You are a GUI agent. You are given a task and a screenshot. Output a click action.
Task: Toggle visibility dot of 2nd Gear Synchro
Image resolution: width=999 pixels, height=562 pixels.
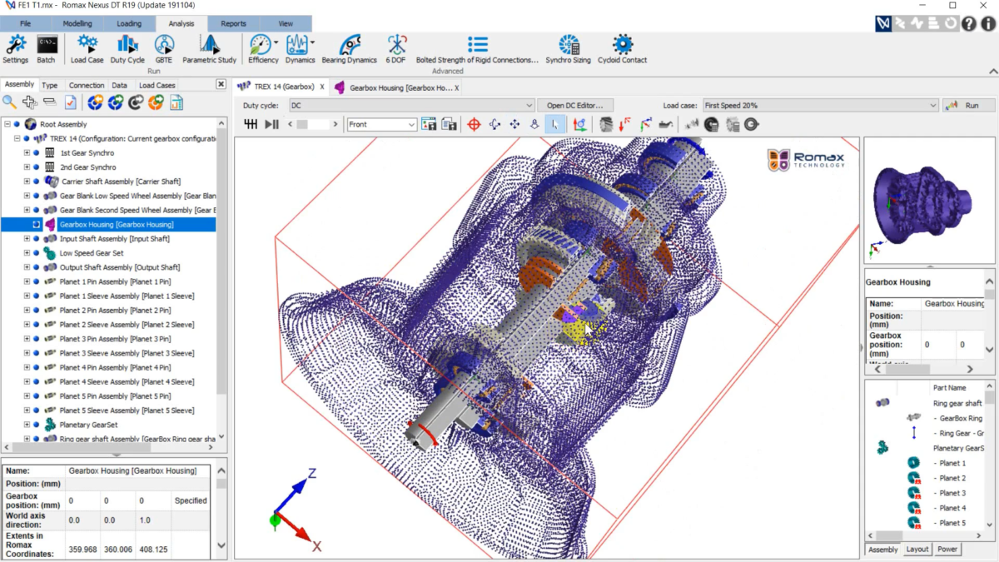pos(37,167)
